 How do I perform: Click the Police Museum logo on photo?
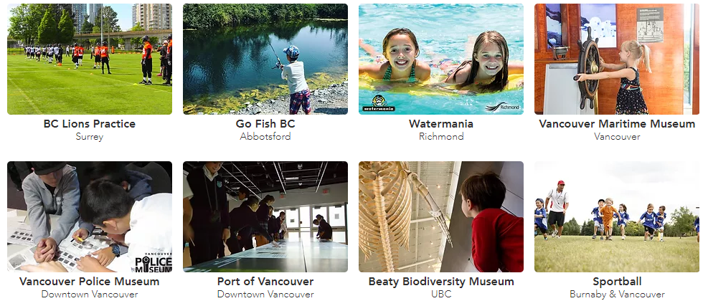tap(154, 262)
